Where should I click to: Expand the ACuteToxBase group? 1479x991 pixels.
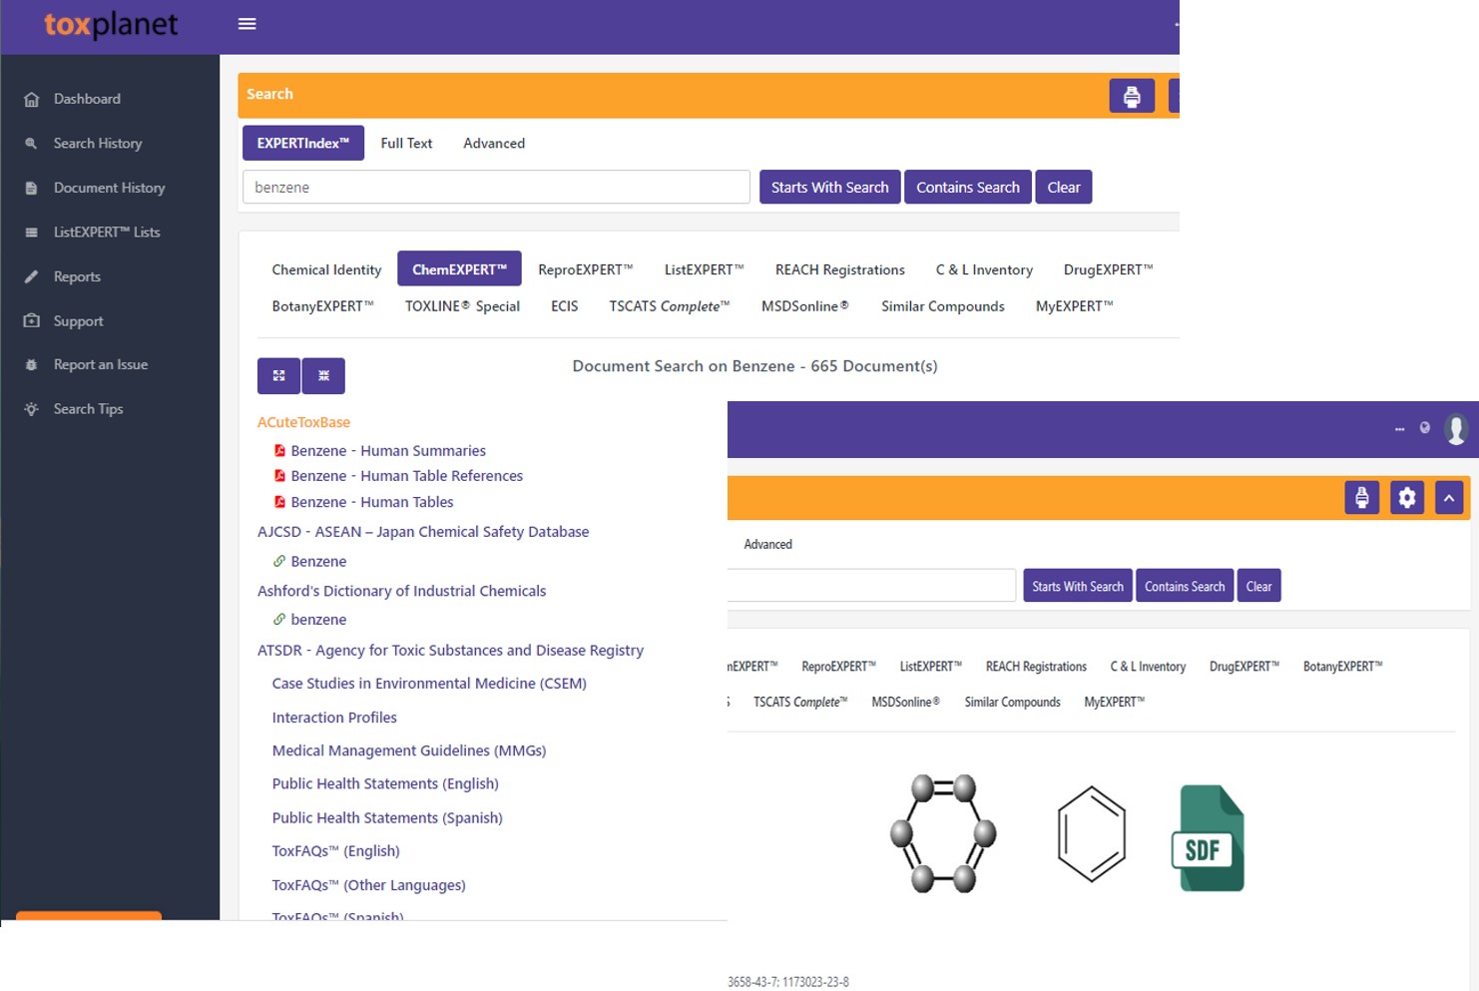[x=303, y=422]
